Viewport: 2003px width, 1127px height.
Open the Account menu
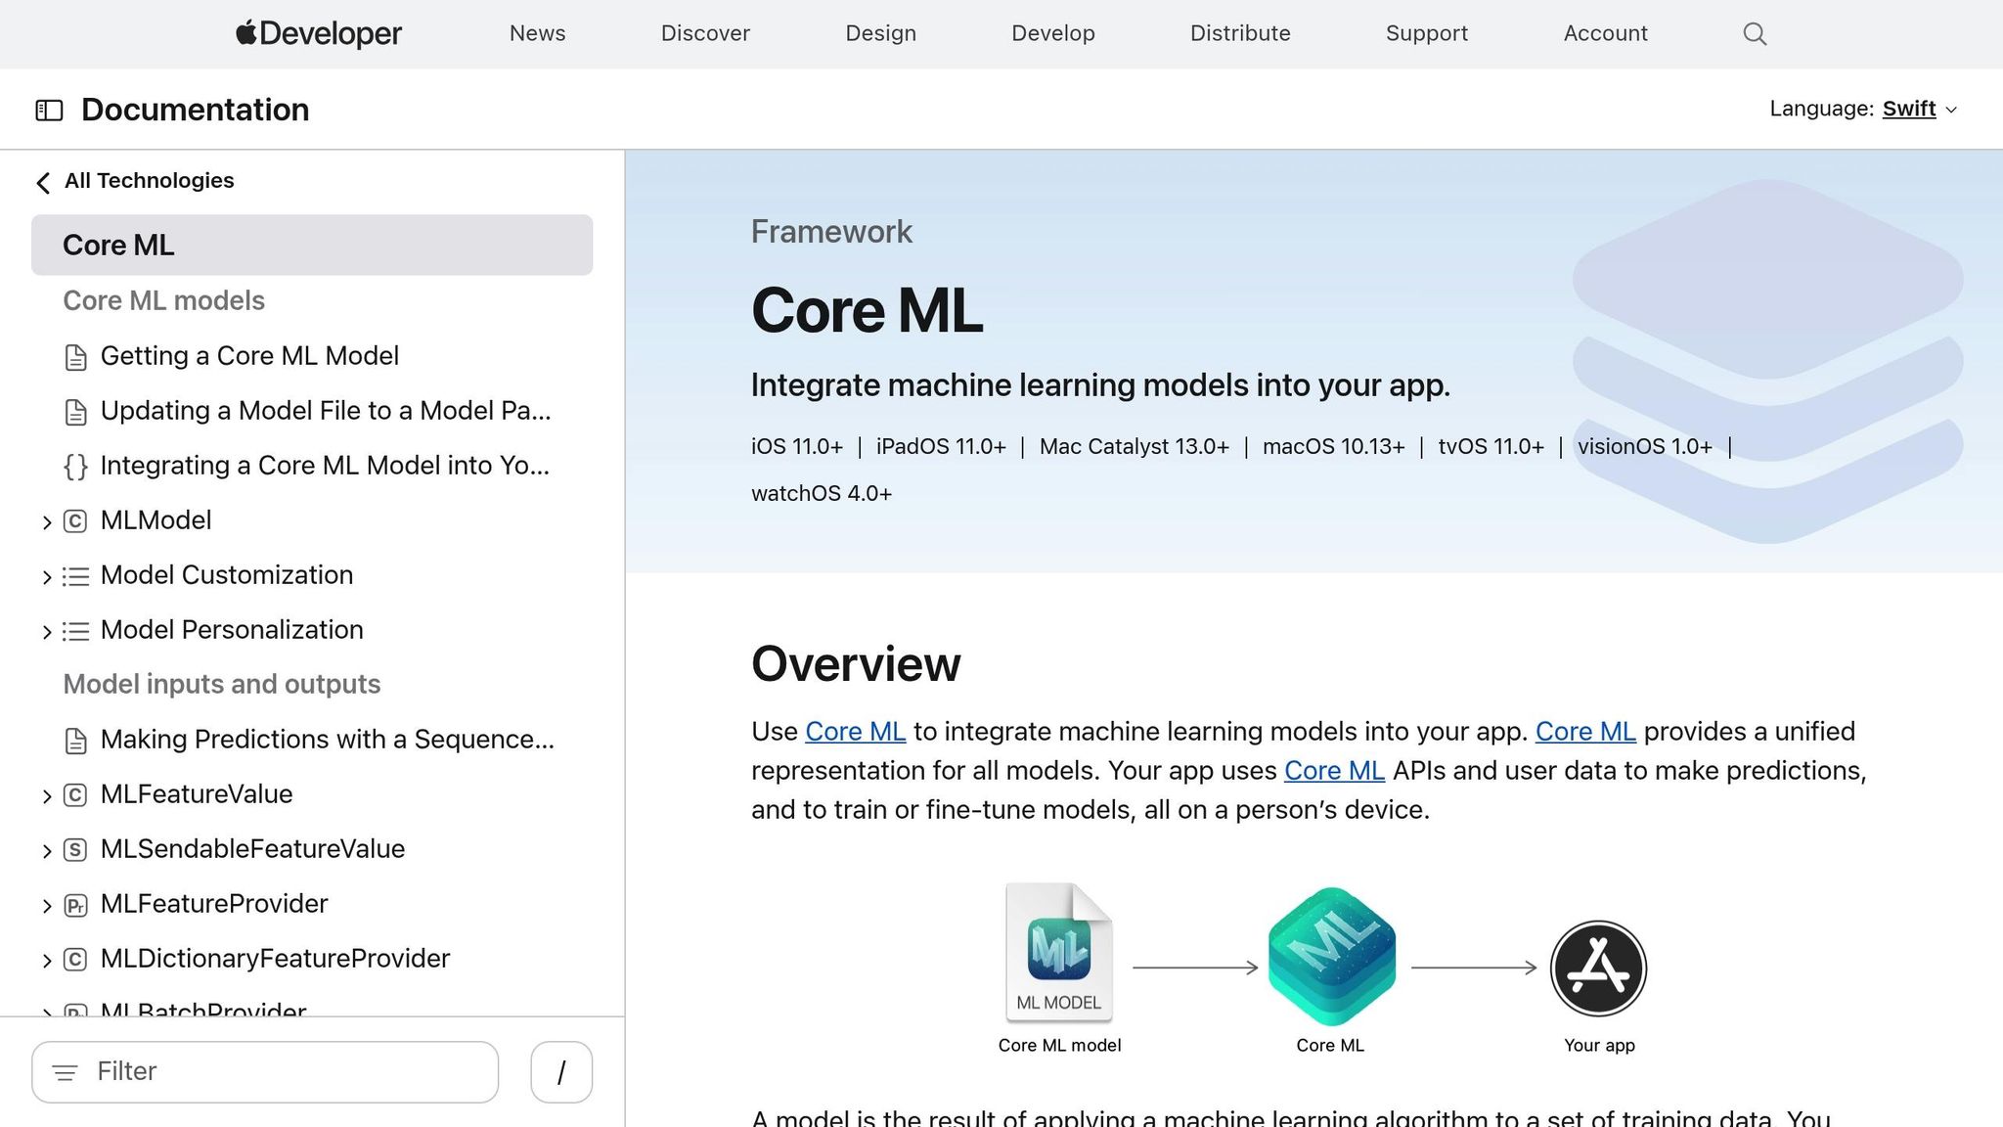click(x=1605, y=33)
